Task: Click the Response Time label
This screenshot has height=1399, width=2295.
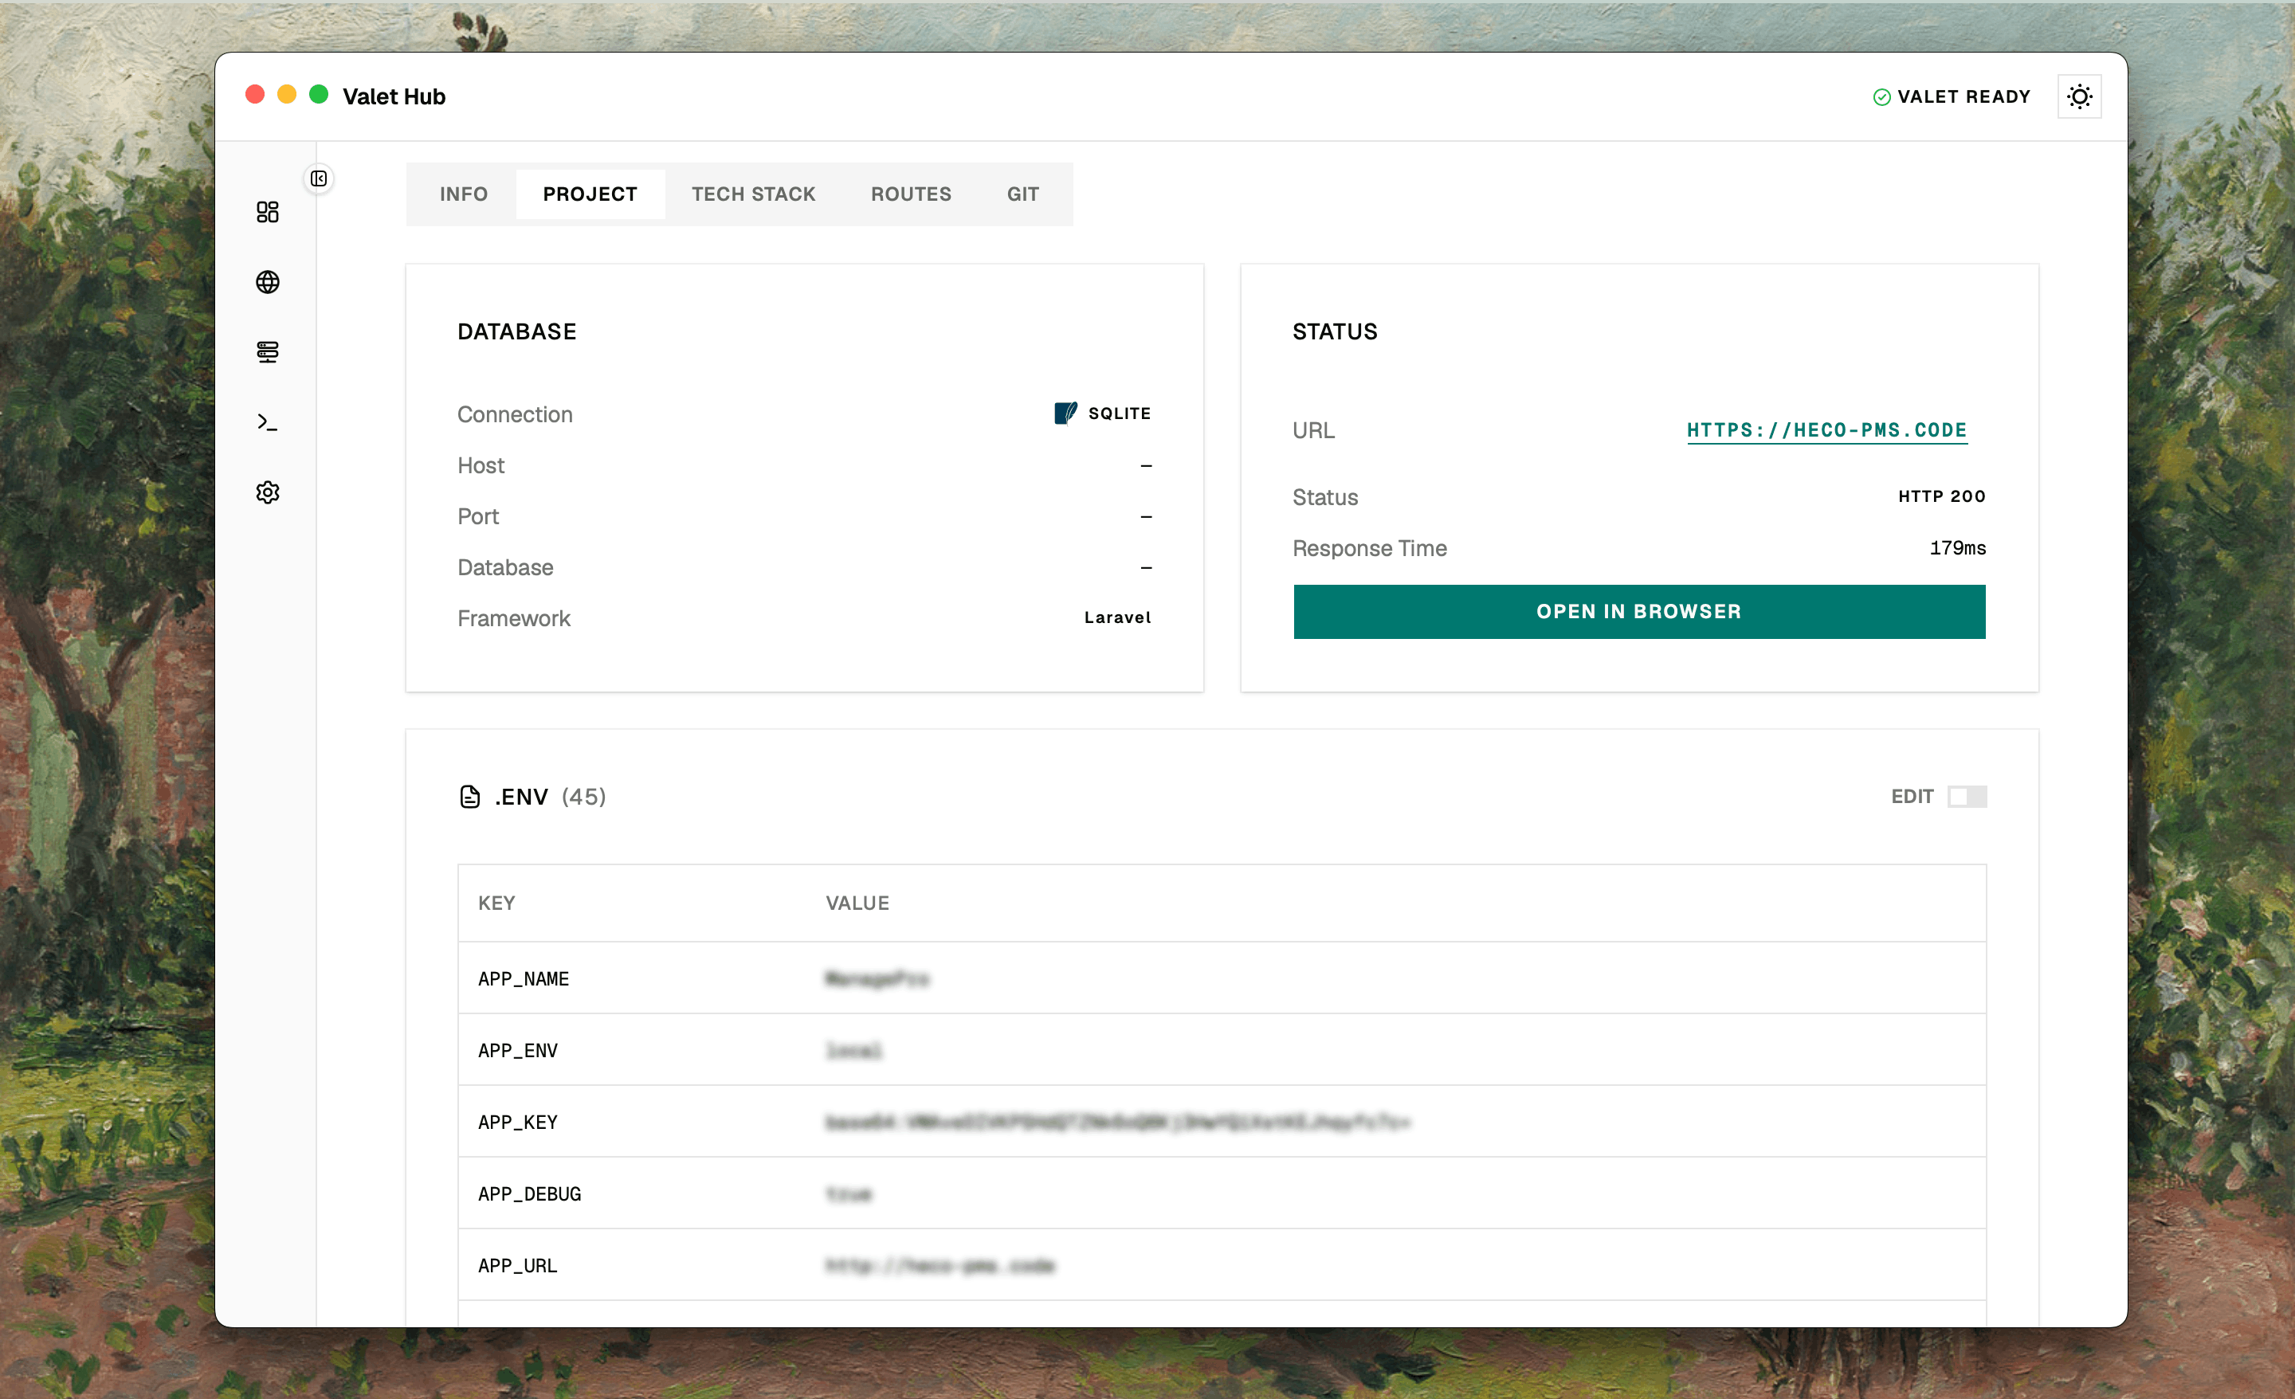Action: pyautogui.click(x=1369, y=547)
